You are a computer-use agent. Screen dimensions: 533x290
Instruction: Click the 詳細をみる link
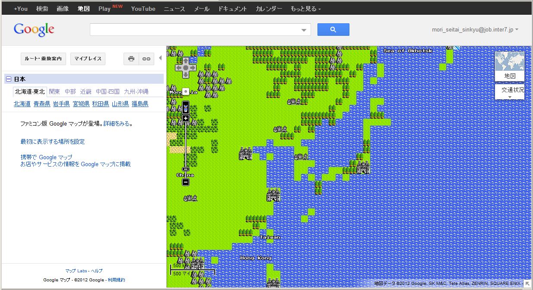[117, 124]
